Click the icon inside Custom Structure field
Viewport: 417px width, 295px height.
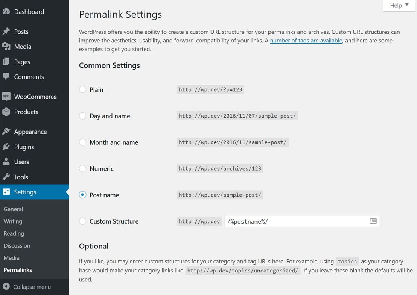pos(373,221)
